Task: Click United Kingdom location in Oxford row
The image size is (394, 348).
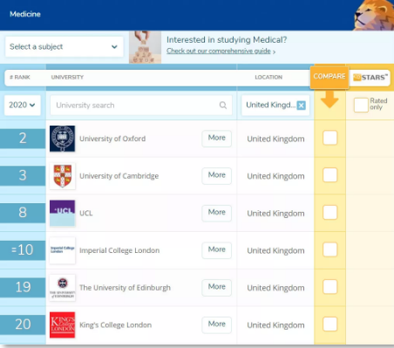Action: (275, 139)
